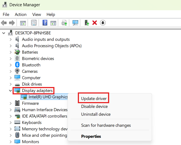Click the Memory technology devices icon
This screenshot has width=181, height=145.
coord(17,129)
